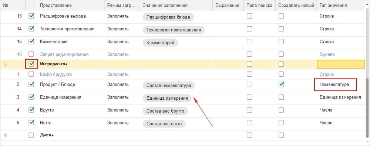The image size is (370, 146).
Task: Enable the Диеты group checkbox
Action: click(31, 135)
